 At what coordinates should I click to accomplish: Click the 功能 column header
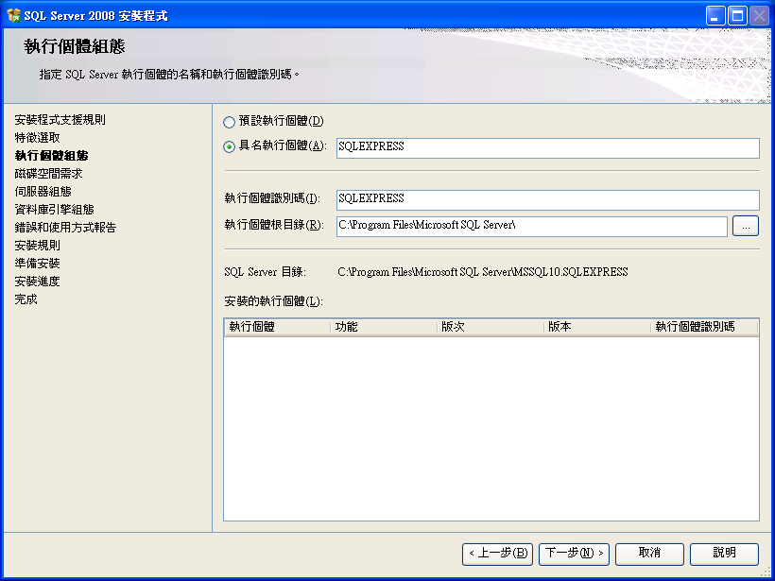click(x=384, y=327)
